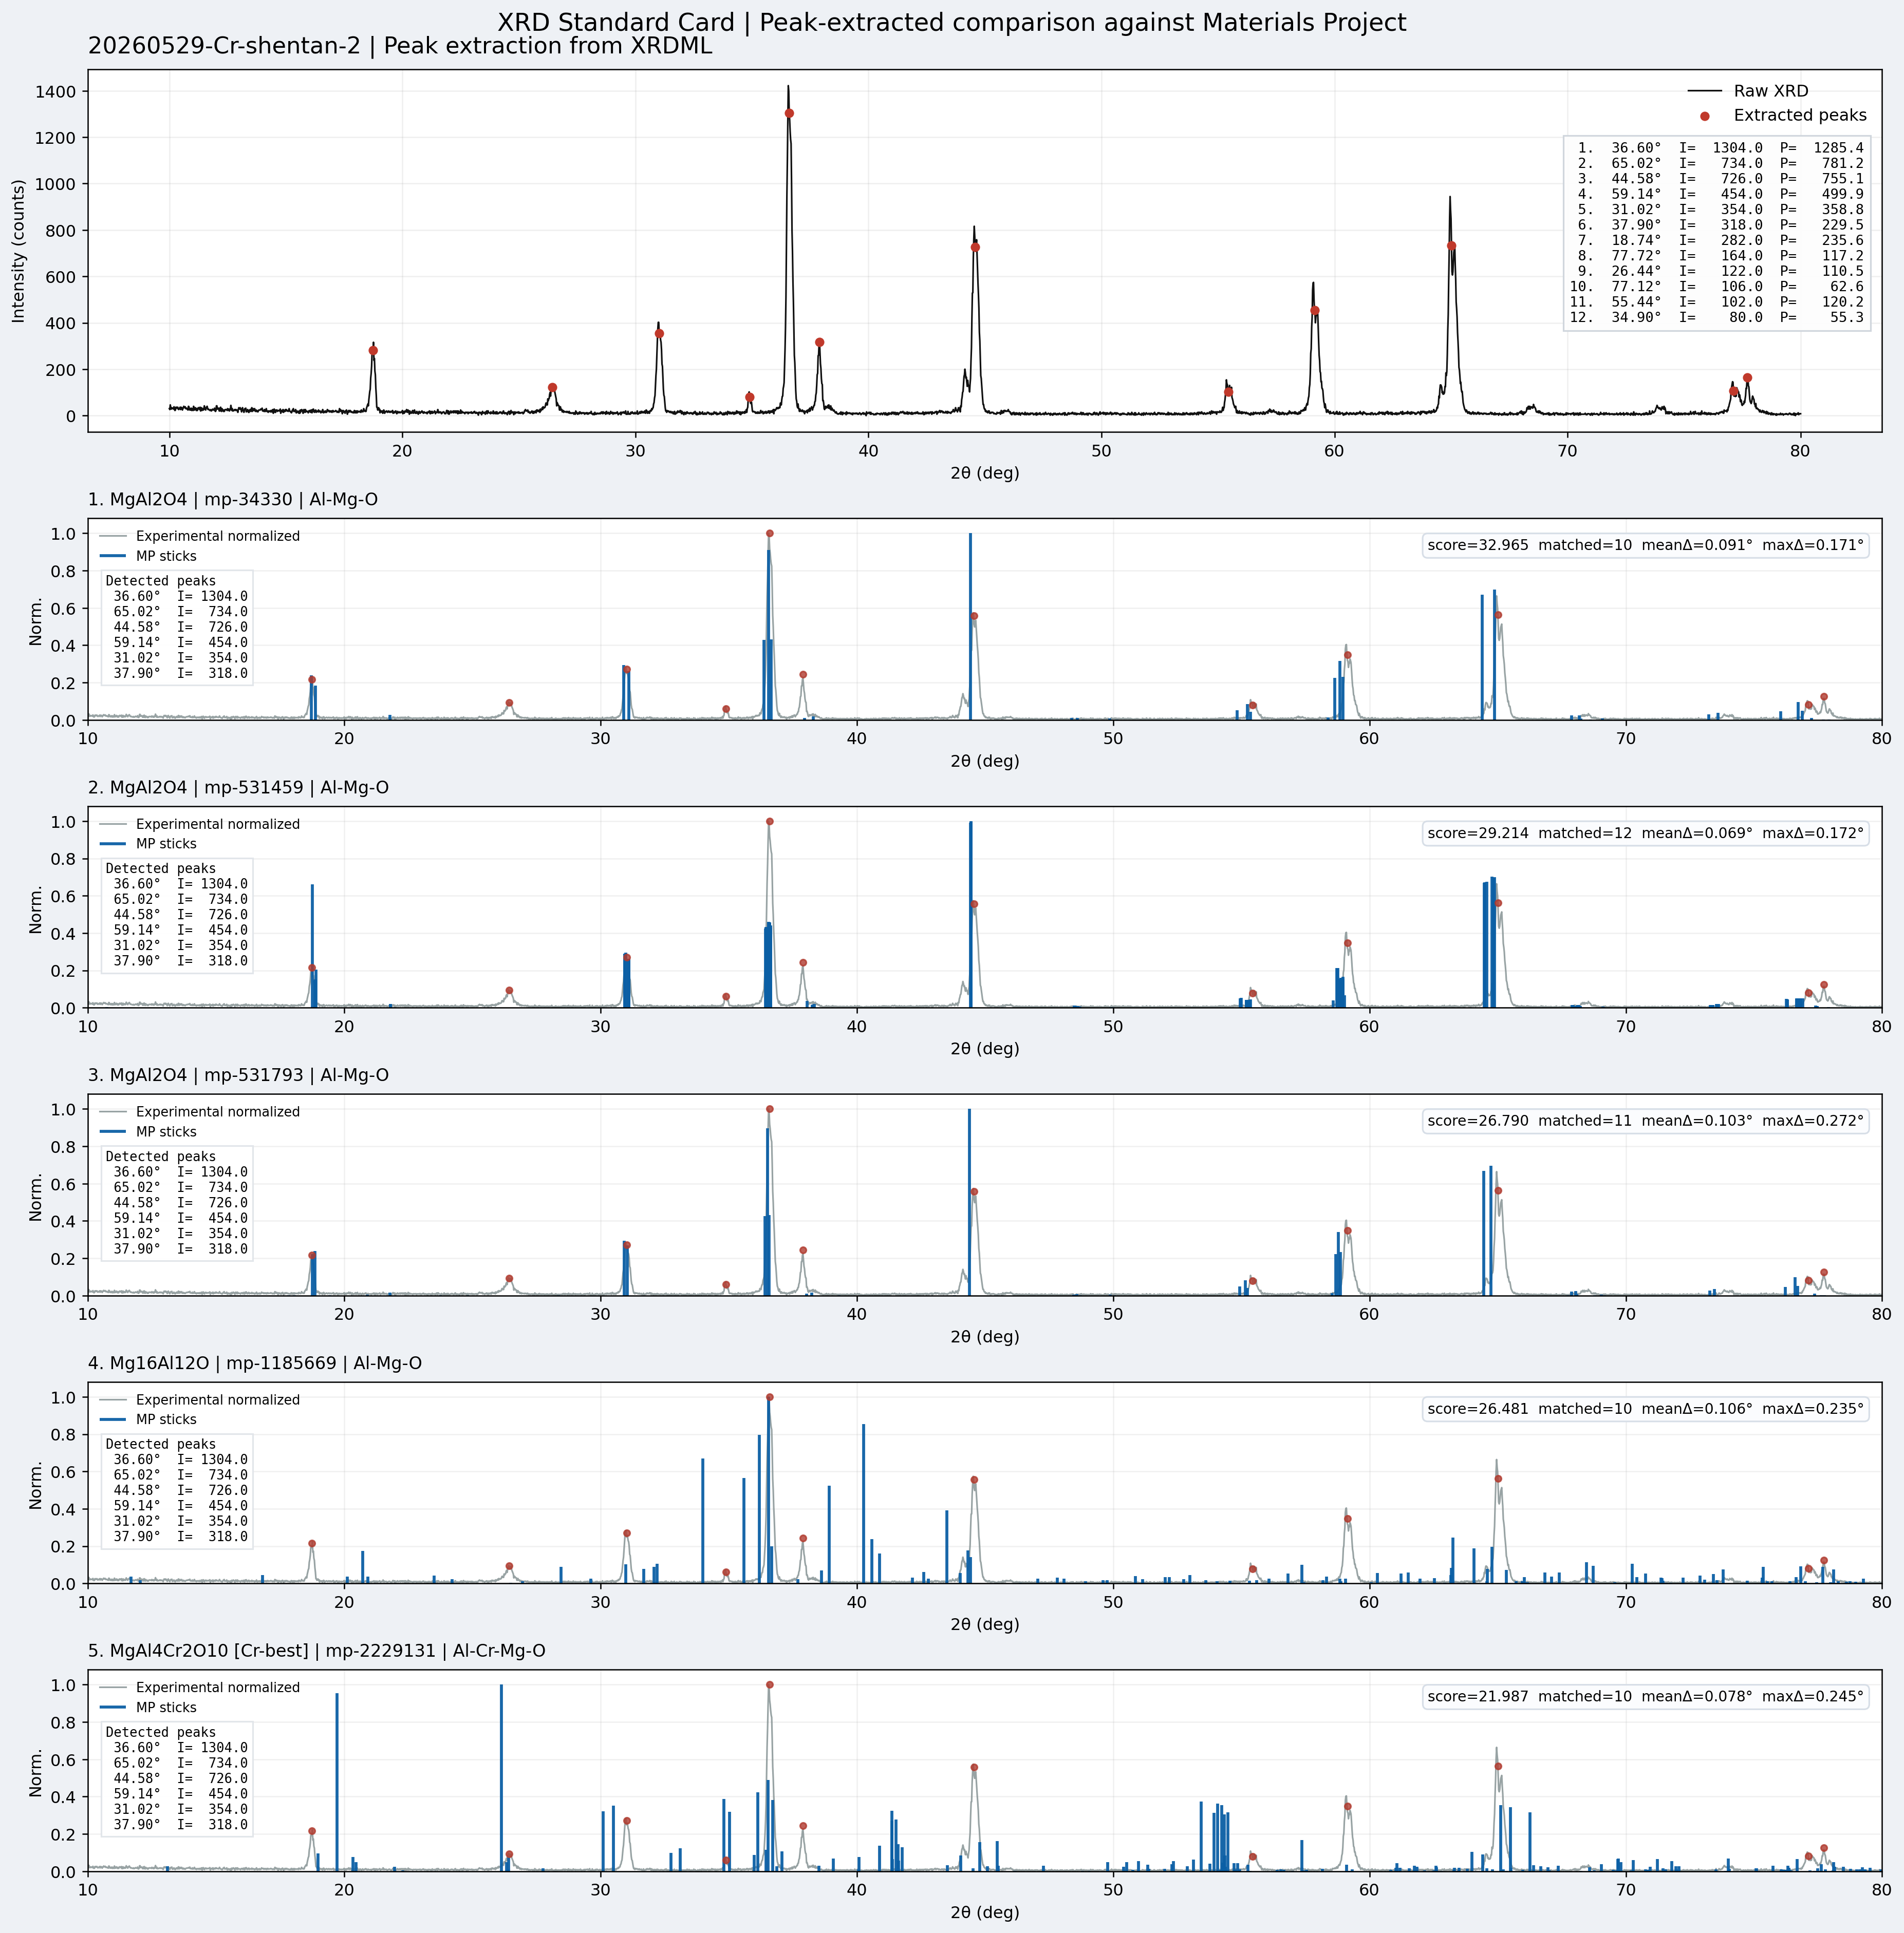The height and width of the screenshot is (1933, 1904).
Task: Click the tall MP stick near 26° in mp-2229131 panel
Action: [501, 1778]
